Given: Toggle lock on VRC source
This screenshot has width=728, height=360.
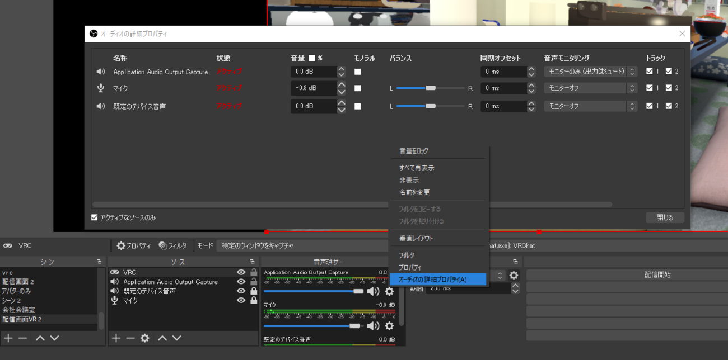Looking at the screenshot, I should [x=254, y=272].
